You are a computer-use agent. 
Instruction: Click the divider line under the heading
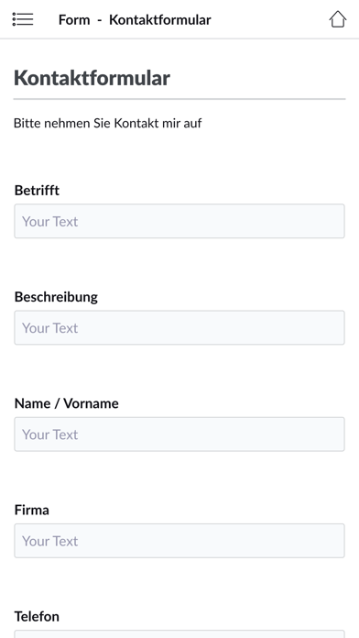(x=179, y=99)
